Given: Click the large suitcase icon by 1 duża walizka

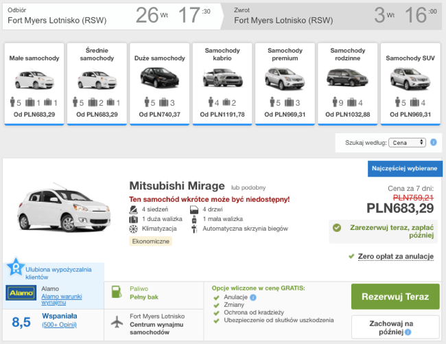Looking at the screenshot, I should [x=133, y=219].
